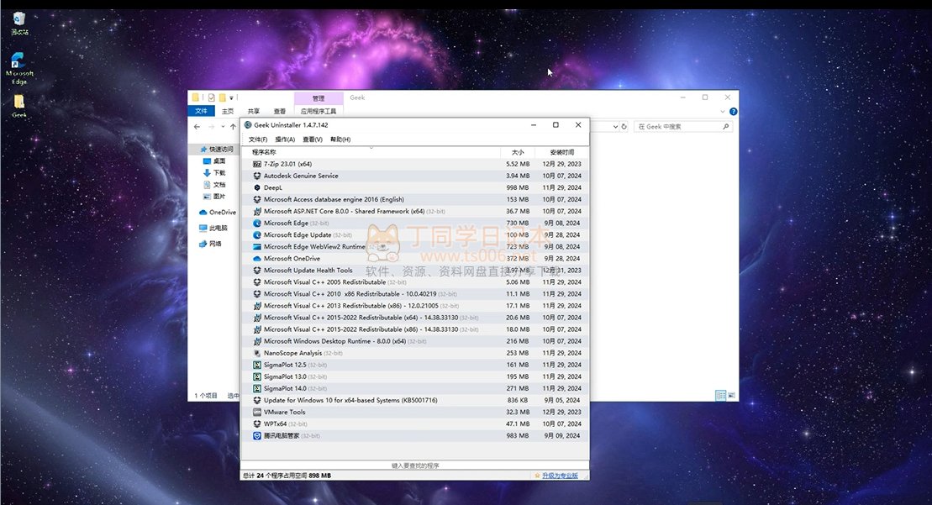Click the VMware Tools icon
This screenshot has width=932, height=505.
[257, 412]
